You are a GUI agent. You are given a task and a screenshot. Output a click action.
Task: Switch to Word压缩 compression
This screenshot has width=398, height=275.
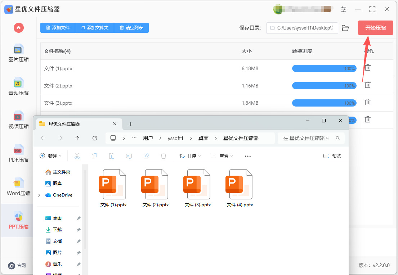(x=18, y=187)
